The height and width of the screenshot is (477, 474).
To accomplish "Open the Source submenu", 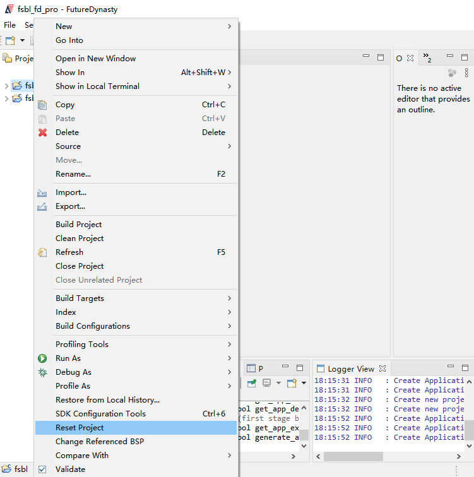I will (136, 146).
